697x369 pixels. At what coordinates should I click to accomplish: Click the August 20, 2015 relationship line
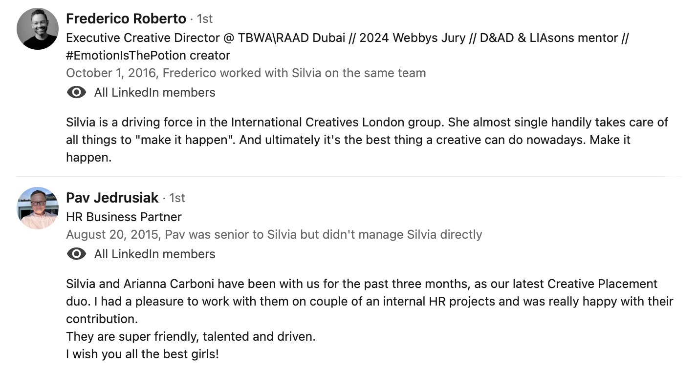[274, 235]
